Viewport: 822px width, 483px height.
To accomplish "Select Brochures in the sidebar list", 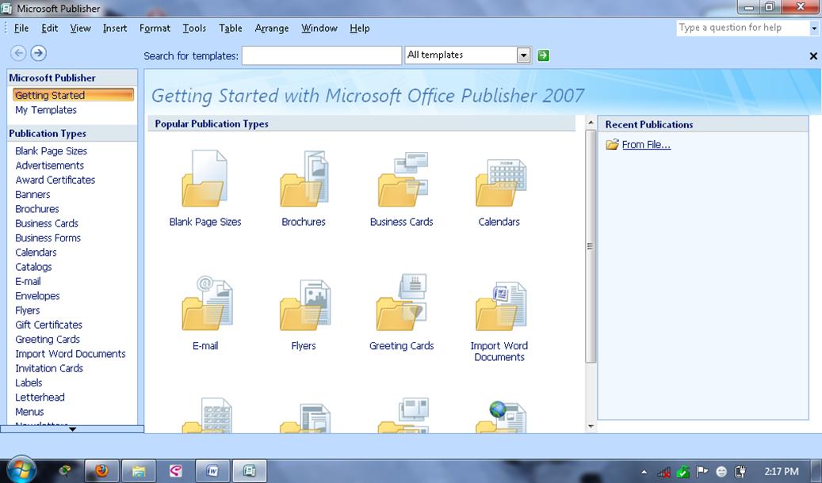I will pyautogui.click(x=36, y=209).
